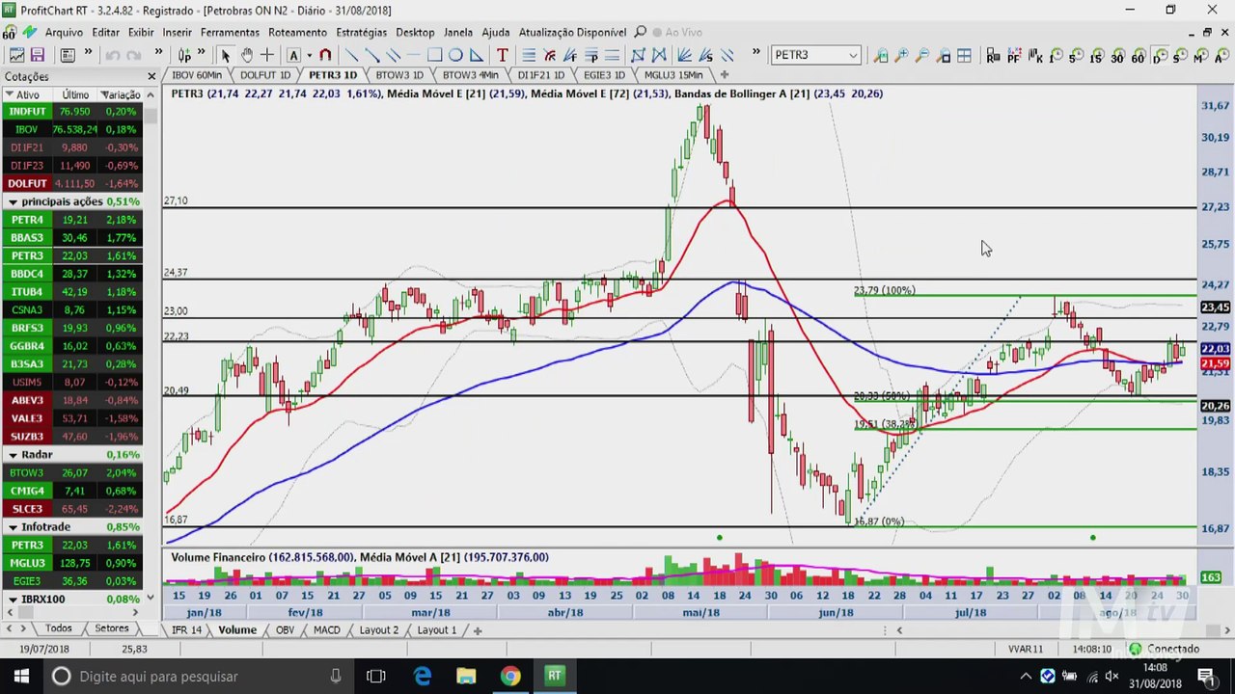Select the crosshair cursor tool

click(x=267, y=55)
